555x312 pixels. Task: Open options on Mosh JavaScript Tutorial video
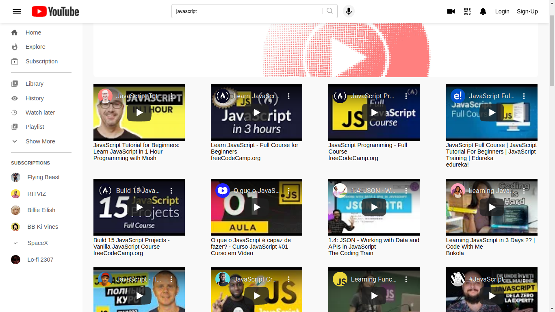pyautogui.click(x=171, y=96)
